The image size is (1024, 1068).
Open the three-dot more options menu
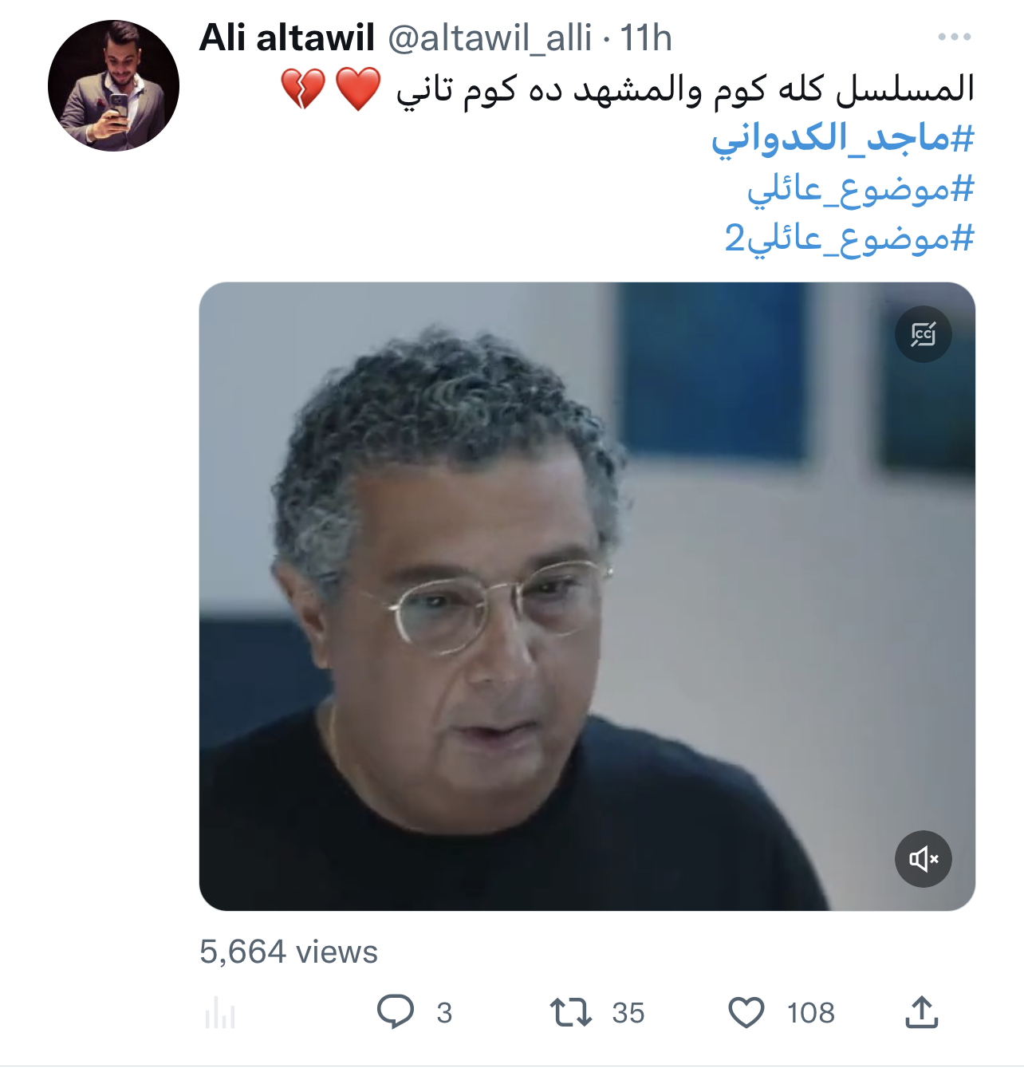click(x=954, y=37)
